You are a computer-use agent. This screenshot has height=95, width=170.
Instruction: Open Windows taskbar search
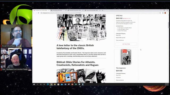point(37,84)
